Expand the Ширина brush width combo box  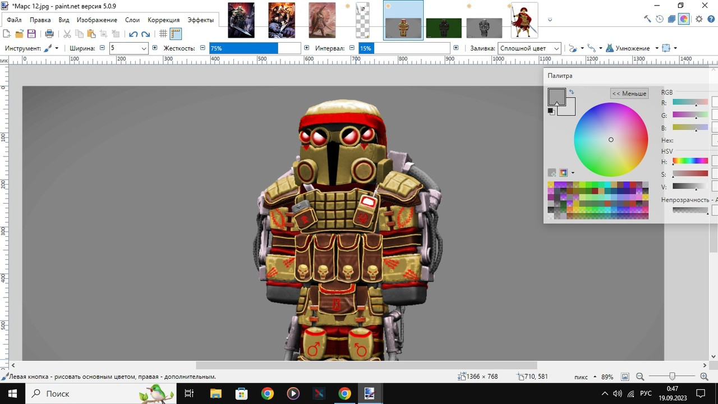pos(144,48)
